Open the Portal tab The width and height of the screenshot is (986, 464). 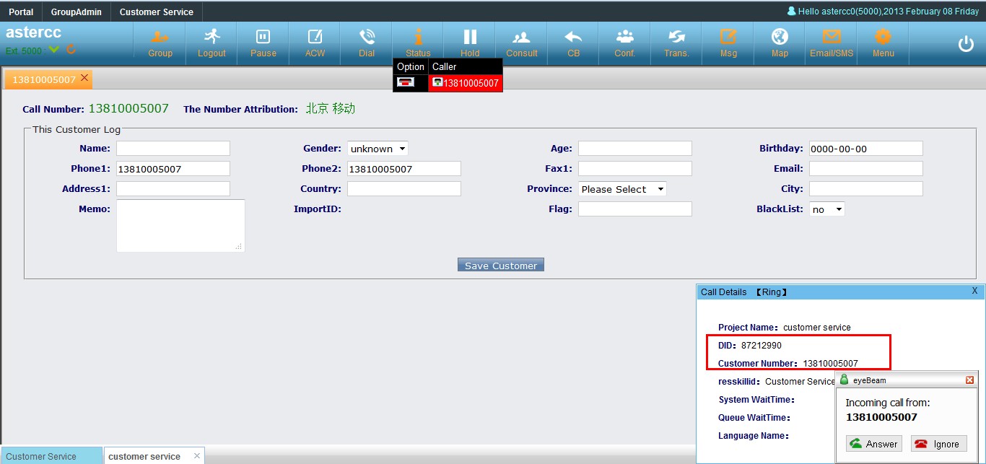tap(21, 12)
